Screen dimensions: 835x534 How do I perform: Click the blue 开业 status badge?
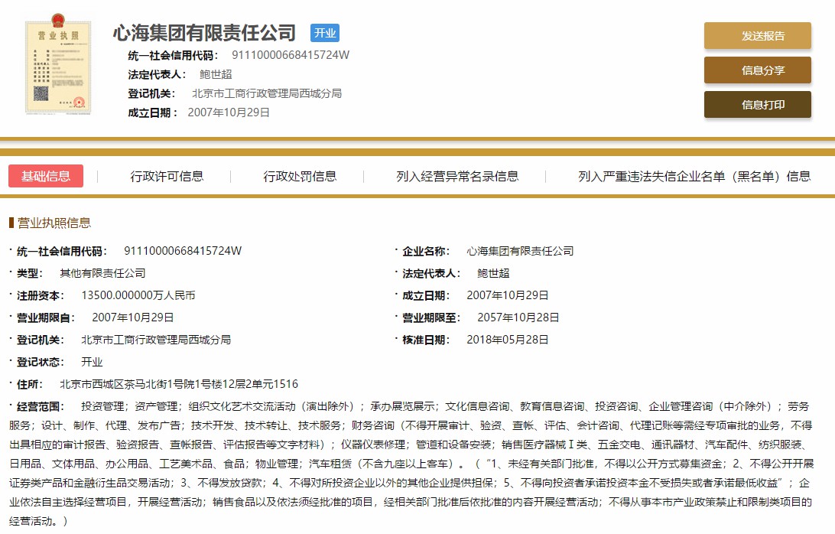pos(324,33)
